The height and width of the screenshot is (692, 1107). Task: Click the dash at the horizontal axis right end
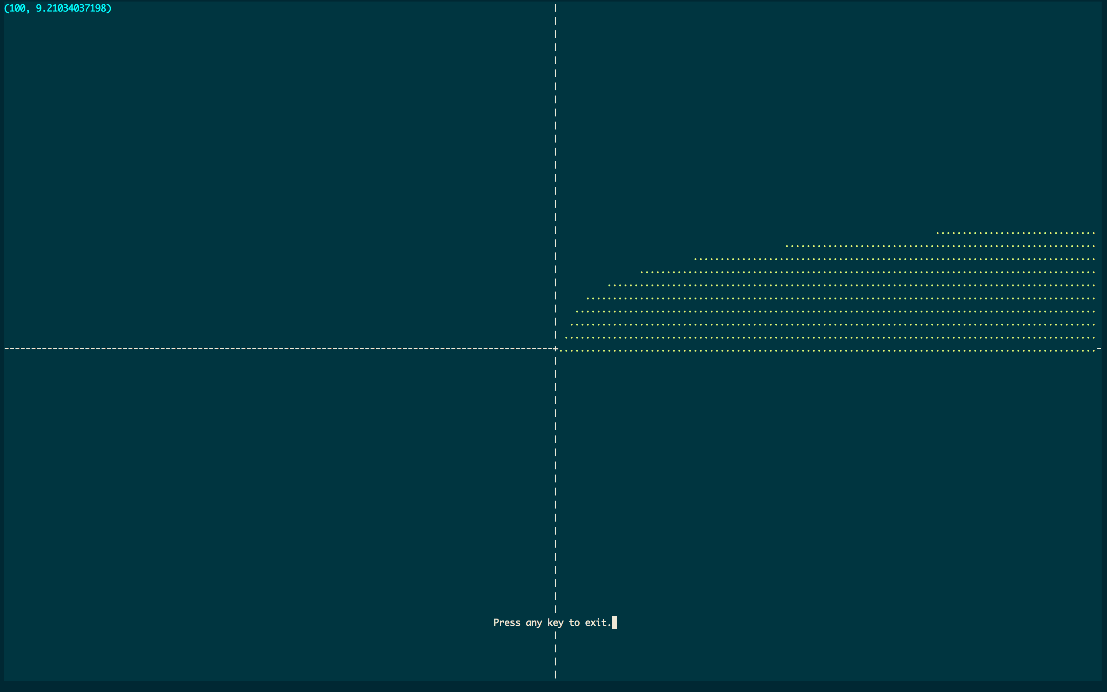[1099, 349]
